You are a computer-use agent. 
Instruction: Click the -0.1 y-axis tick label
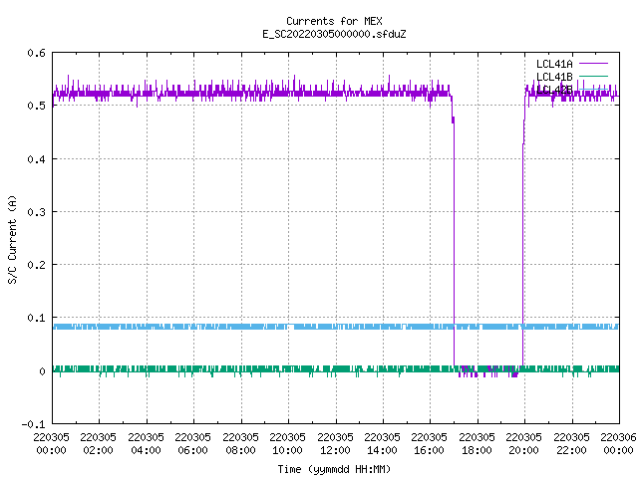pyautogui.click(x=33, y=424)
